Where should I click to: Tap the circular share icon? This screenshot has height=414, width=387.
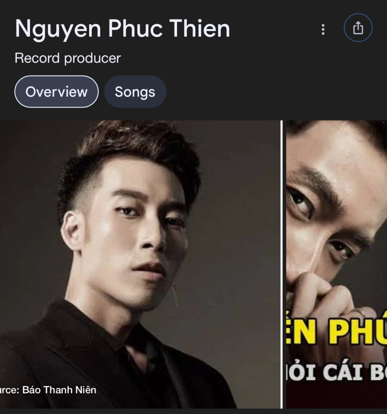(x=358, y=27)
